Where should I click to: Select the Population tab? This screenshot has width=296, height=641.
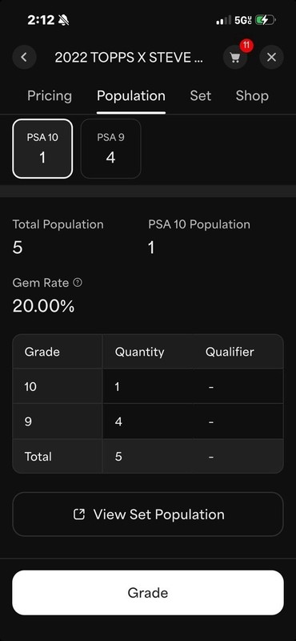(131, 96)
